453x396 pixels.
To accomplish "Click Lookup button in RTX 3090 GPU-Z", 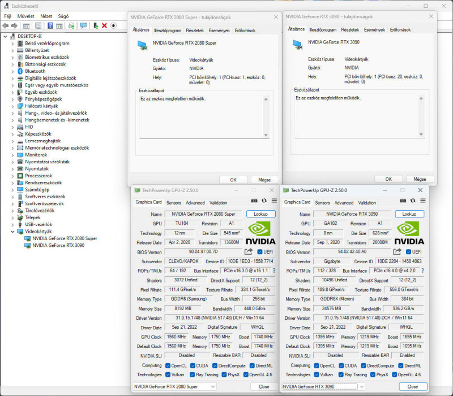I will (x=409, y=214).
